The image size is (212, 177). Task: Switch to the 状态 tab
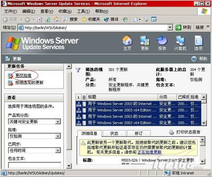tap(114, 133)
